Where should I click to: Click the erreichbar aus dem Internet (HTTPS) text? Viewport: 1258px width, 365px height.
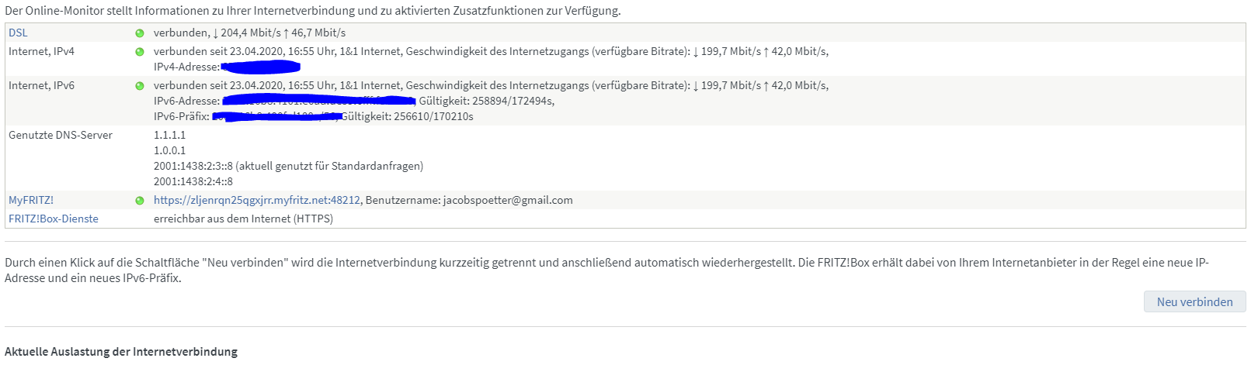tap(243, 219)
